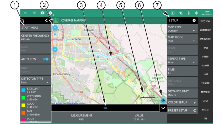Open COLOR SETUP

pos(182,103)
